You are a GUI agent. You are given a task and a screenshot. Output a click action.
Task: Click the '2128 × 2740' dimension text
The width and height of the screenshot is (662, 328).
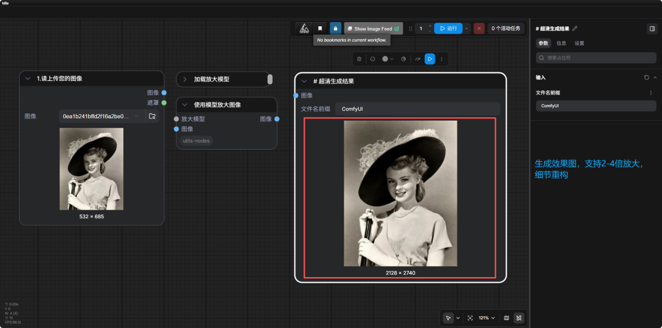tap(400, 273)
